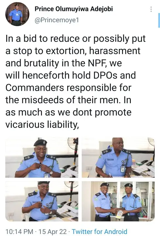Click the tweet line starting with Commanders responsible

[x=69, y=88]
